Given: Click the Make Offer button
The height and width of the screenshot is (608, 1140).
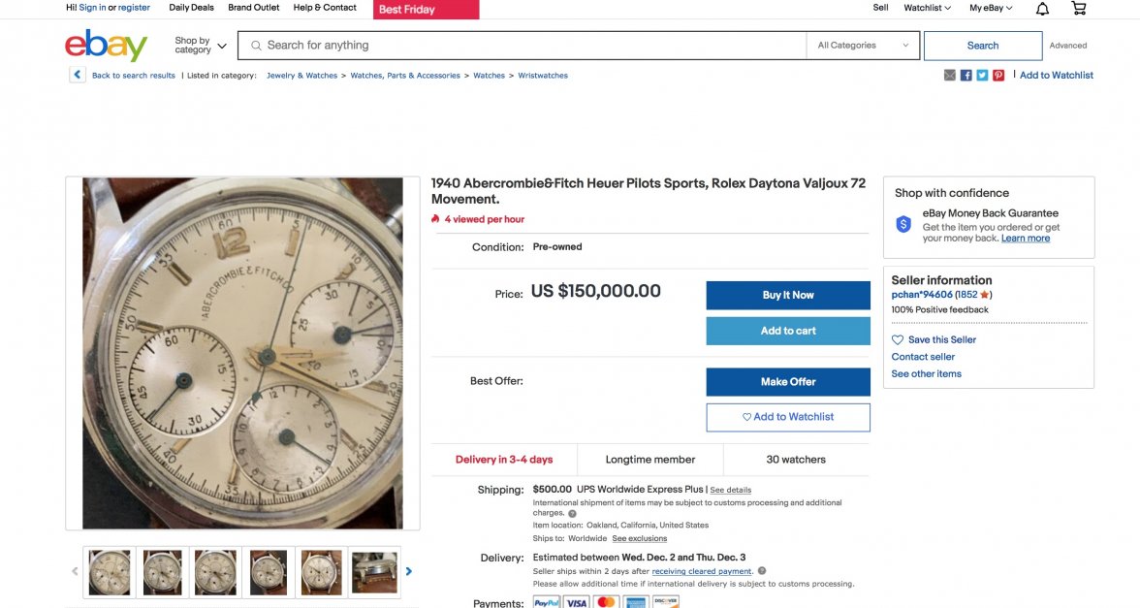Looking at the screenshot, I should tap(788, 382).
